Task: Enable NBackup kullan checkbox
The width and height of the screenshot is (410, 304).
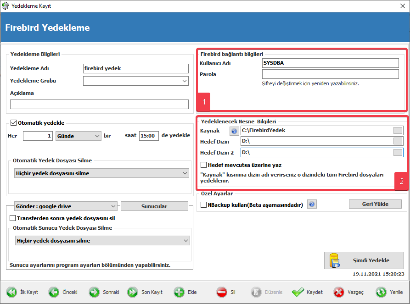Action: [203, 205]
